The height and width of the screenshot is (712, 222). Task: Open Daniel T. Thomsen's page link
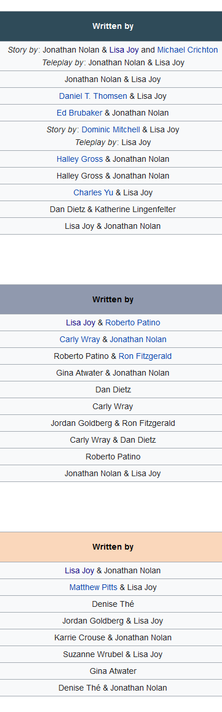pyautogui.click(x=93, y=96)
